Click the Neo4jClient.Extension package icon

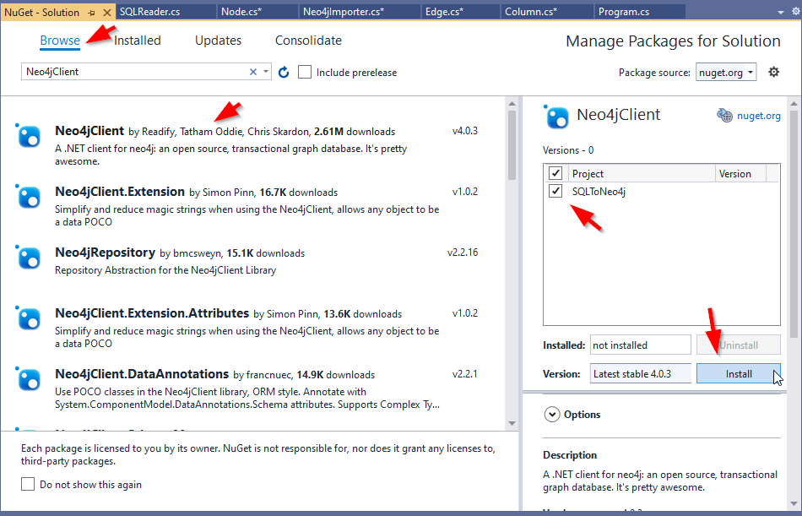click(x=28, y=197)
